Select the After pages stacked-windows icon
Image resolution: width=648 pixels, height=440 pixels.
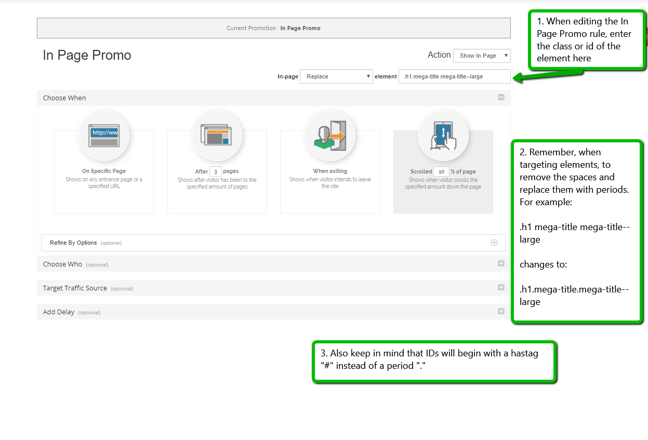point(217,136)
